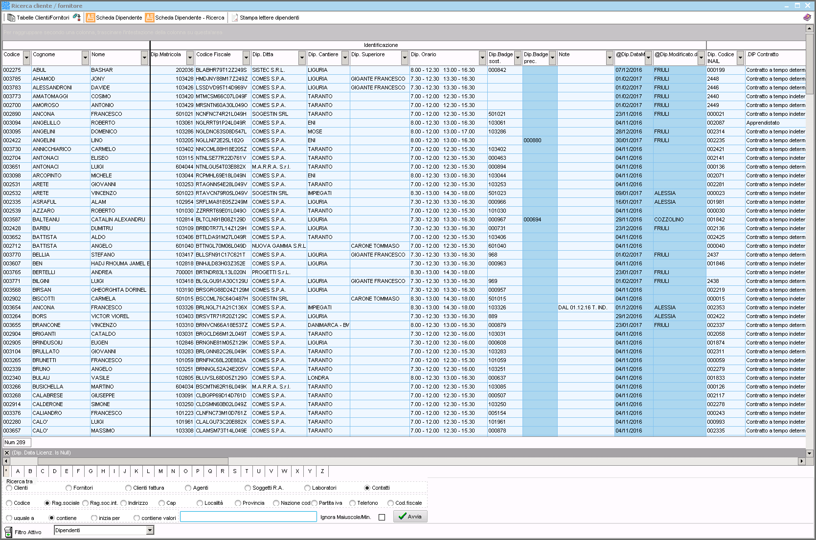Open the Tabelle Clienti/Fornitori toolbar item

[x=39, y=18]
